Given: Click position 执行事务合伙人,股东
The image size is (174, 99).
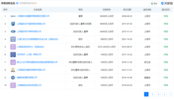Looking at the screenshot, I should [x=80, y=47].
